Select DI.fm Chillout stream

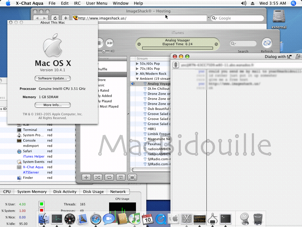click(x=150, y=89)
